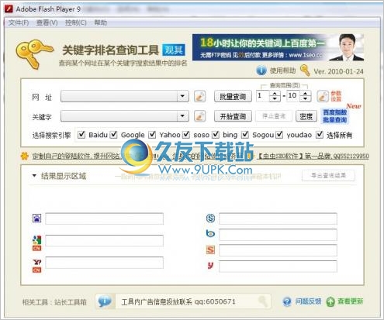
Task: Open the 控制(C) menu
Action: pyautogui.click(x=76, y=22)
